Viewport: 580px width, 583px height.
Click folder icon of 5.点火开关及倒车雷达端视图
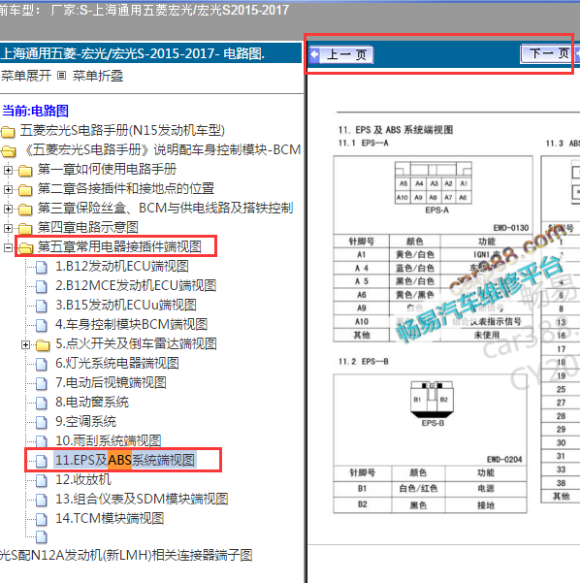[43, 345]
